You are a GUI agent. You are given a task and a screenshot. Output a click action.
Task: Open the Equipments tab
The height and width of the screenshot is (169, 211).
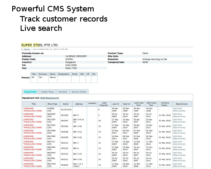[30, 92]
